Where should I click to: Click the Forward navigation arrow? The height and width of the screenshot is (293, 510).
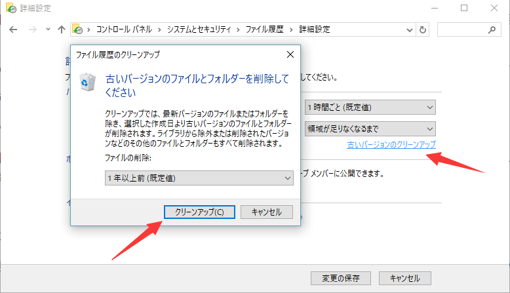31,29
